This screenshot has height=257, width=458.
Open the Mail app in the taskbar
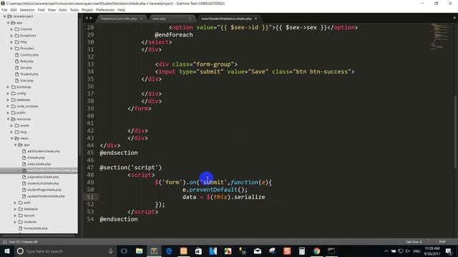258,251
